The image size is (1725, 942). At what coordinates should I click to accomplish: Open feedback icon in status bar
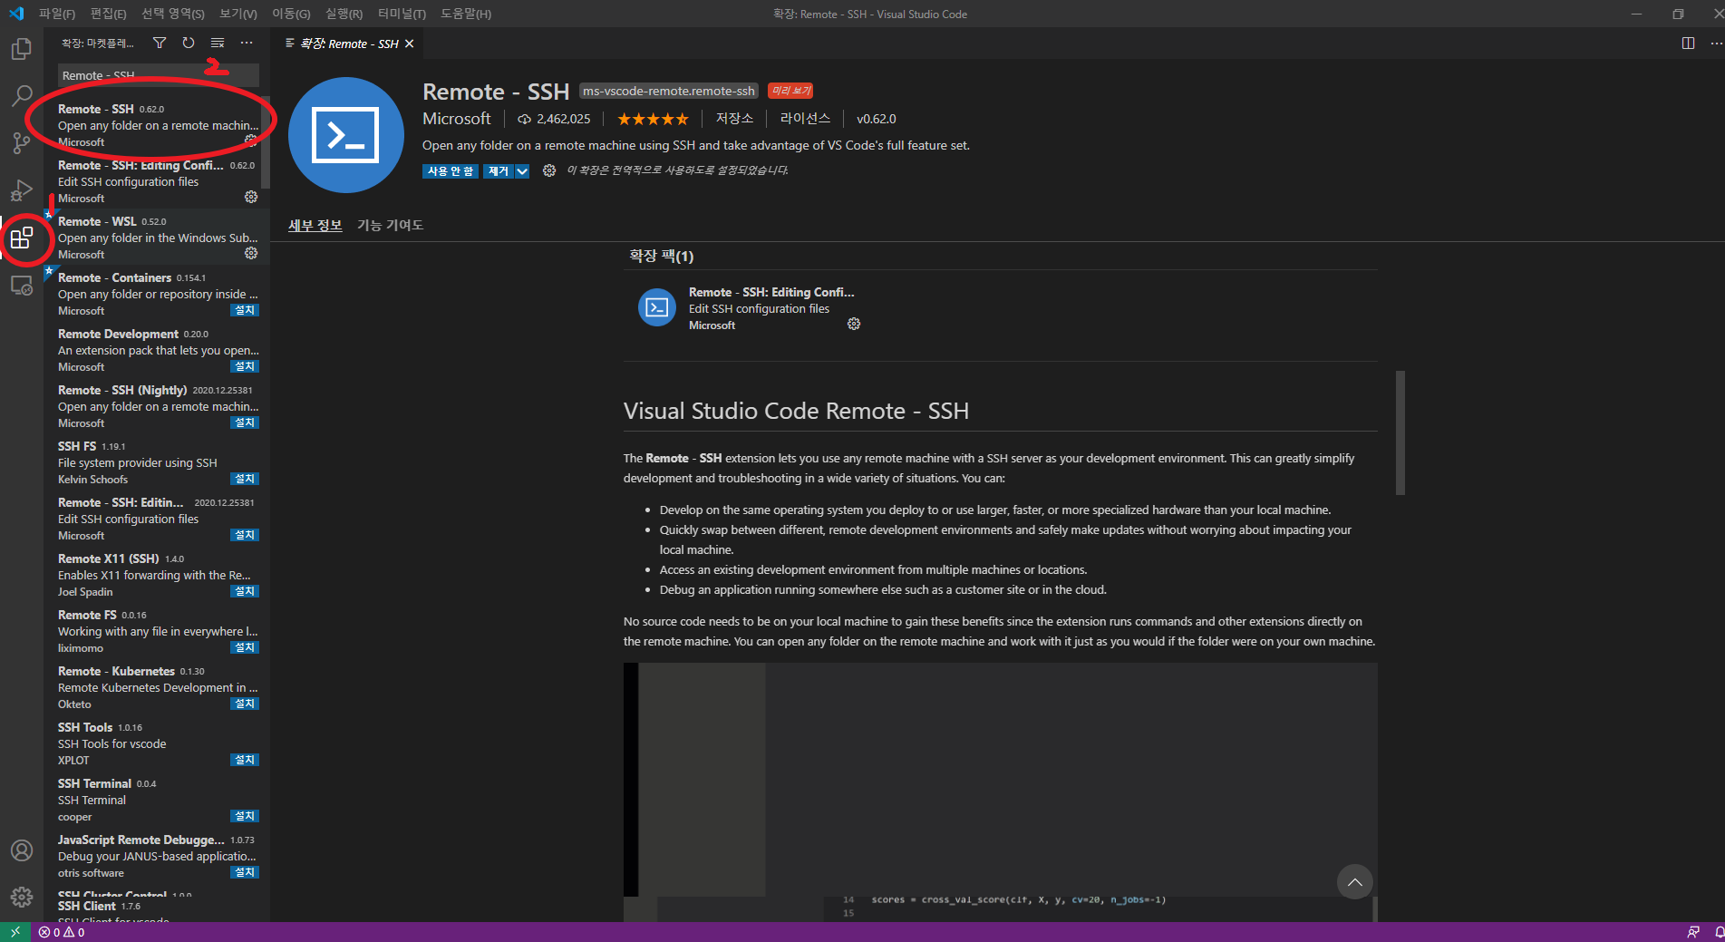1692,932
